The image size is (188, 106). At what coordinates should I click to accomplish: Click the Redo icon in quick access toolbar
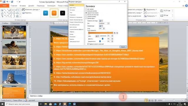coord(12,2)
